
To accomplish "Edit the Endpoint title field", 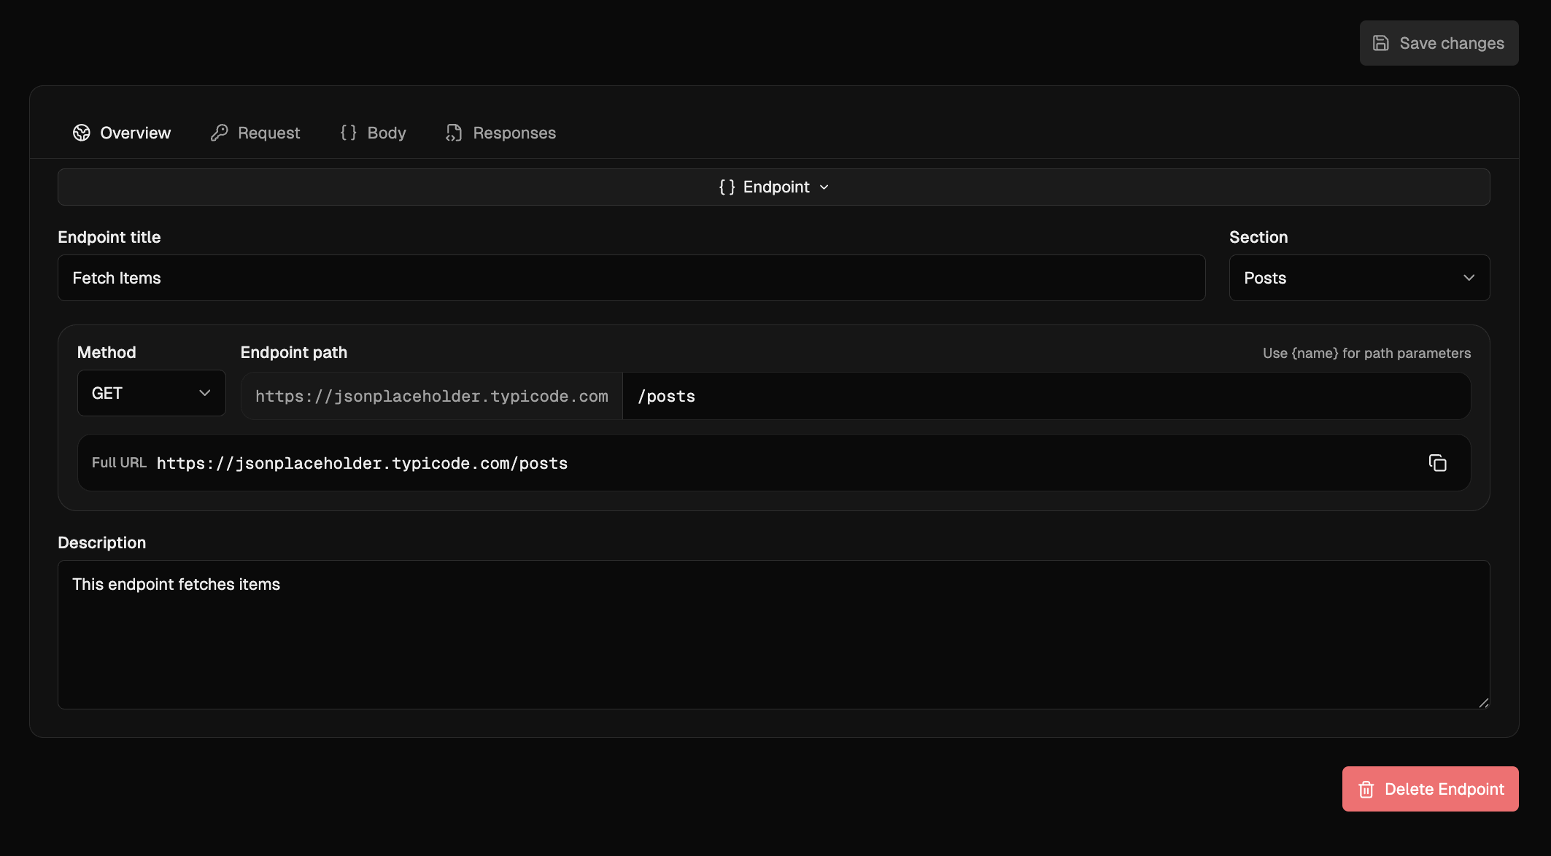I will [x=631, y=278].
